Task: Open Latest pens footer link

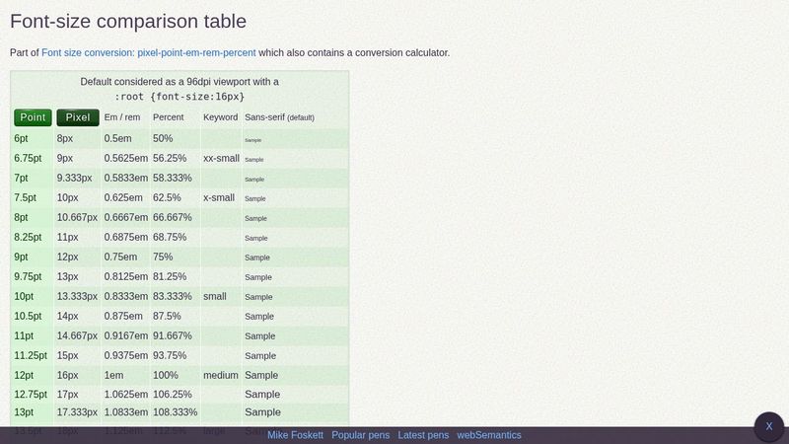Action: click(423, 435)
